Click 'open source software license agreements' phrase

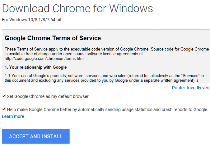coord(96,54)
